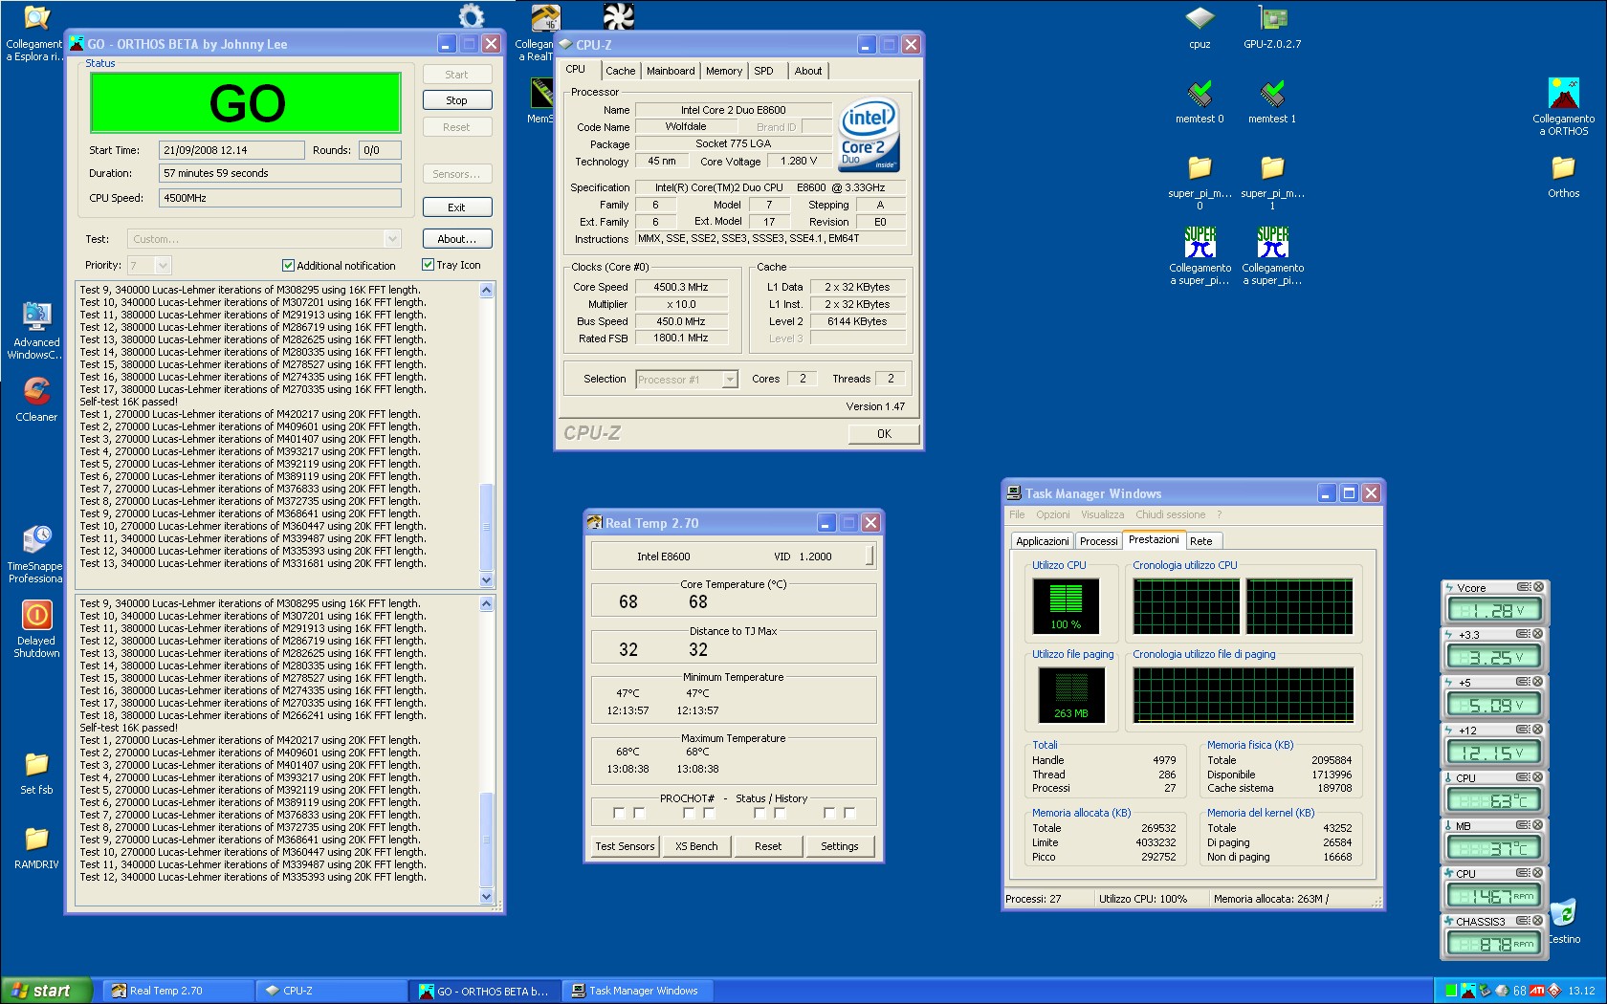Click the safely remove hardware tray icon
1607x1004 pixels.
(x=1485, y=991)
